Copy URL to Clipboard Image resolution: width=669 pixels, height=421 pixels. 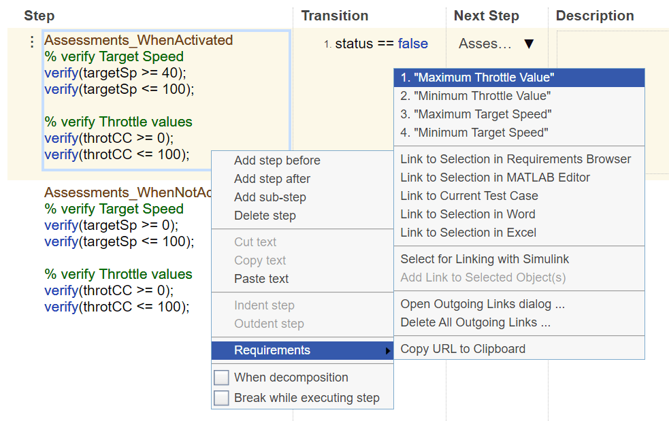pyautogui.click(x=463, y=349)
